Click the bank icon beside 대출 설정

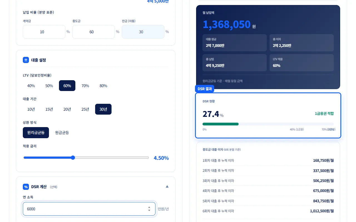point(26,60)
